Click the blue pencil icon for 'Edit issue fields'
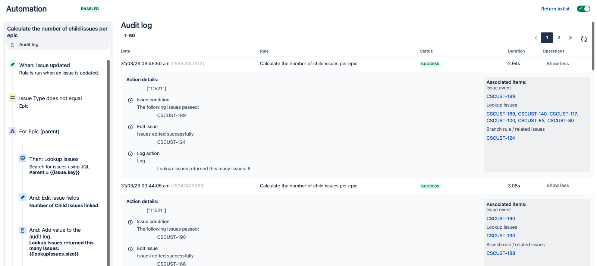This screenshot has height=266, width=597. click(x=22, y=197)
